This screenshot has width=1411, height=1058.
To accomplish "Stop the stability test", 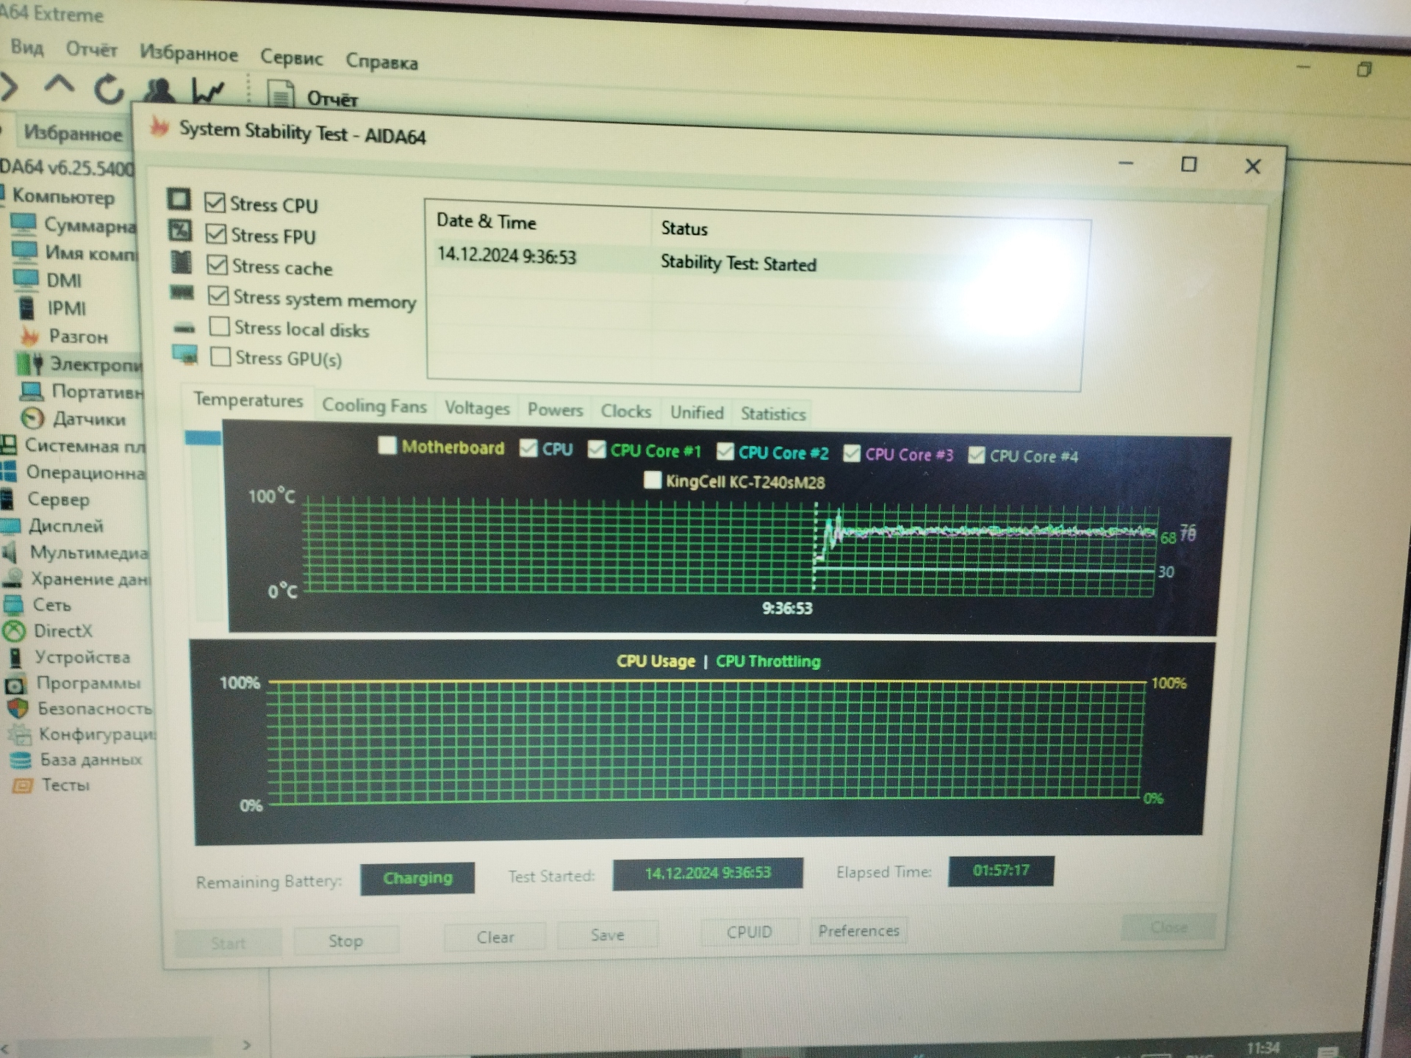I will pyautogui.click(x=345, y=940).
